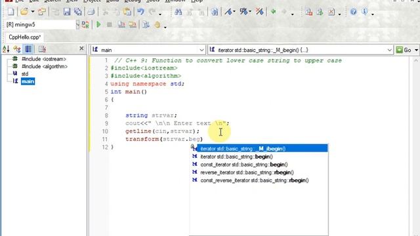Screen dimensions: 420x236
Task: Clear bookmarks with the crossed flag icon
Action: tap(259, 12)
